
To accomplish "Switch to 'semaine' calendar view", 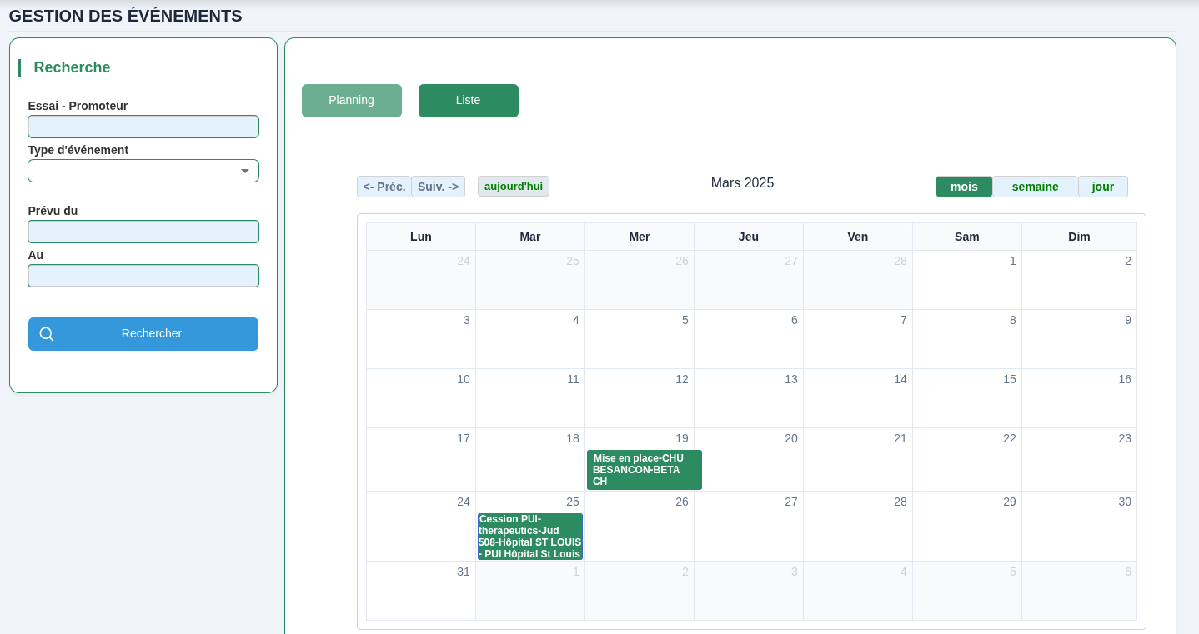I will pos(1035,187).
